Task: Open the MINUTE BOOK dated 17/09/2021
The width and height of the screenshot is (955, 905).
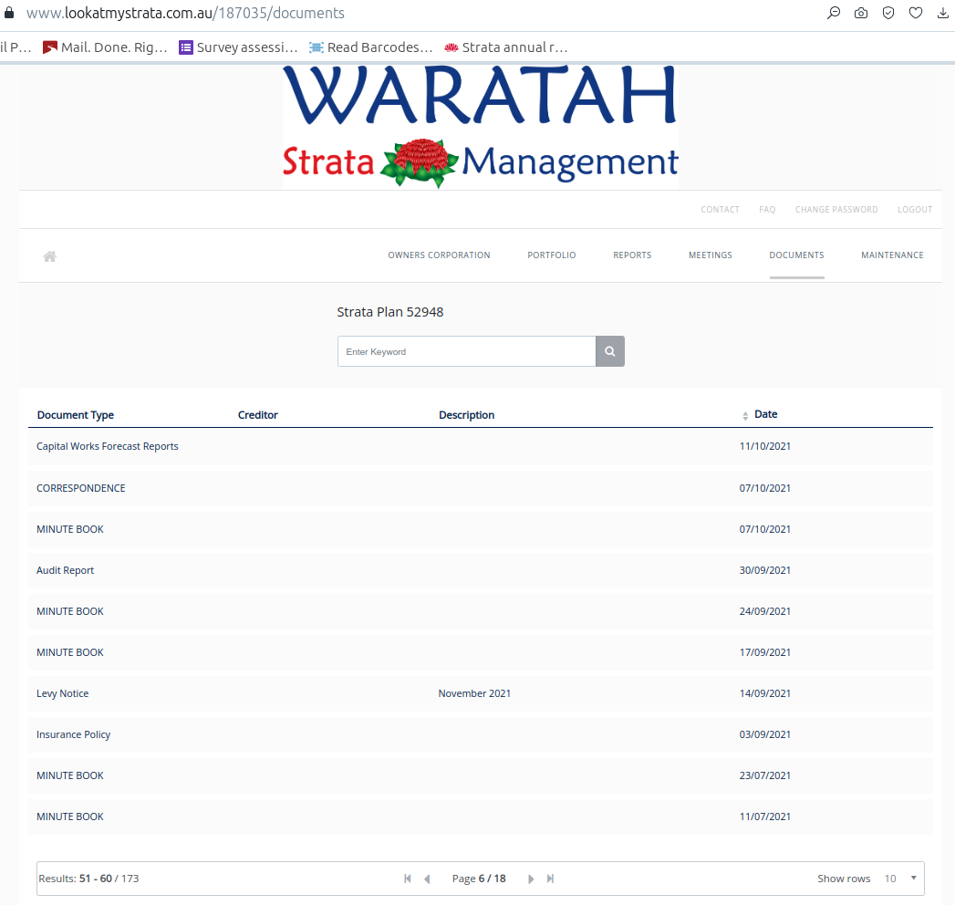Action: click(481, 652)
